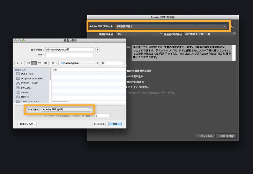Click the 'PDF ファイルを表示' option label
The height and width of the screenshot is (174, 253).
(x=138, y=87)
